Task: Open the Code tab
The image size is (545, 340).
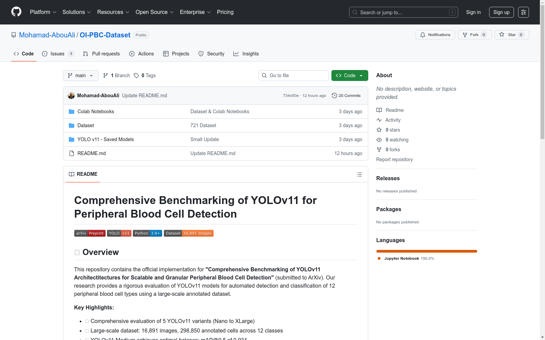Action: (x=24, y=54)
